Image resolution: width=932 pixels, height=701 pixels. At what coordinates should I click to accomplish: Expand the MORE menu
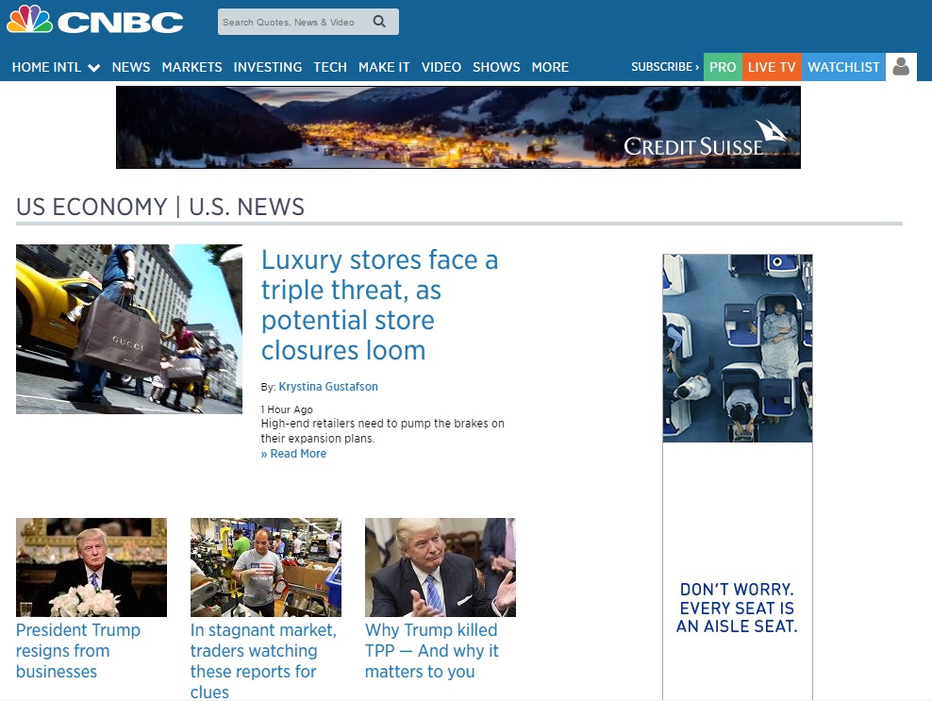pos(550,67)
